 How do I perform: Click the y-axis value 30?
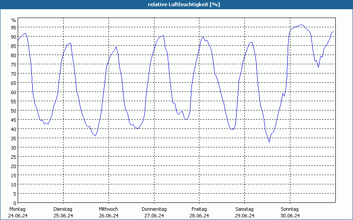[x=14, y=148]
